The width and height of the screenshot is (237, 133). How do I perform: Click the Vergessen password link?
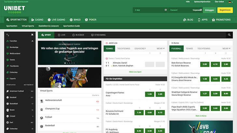point(197,10)
